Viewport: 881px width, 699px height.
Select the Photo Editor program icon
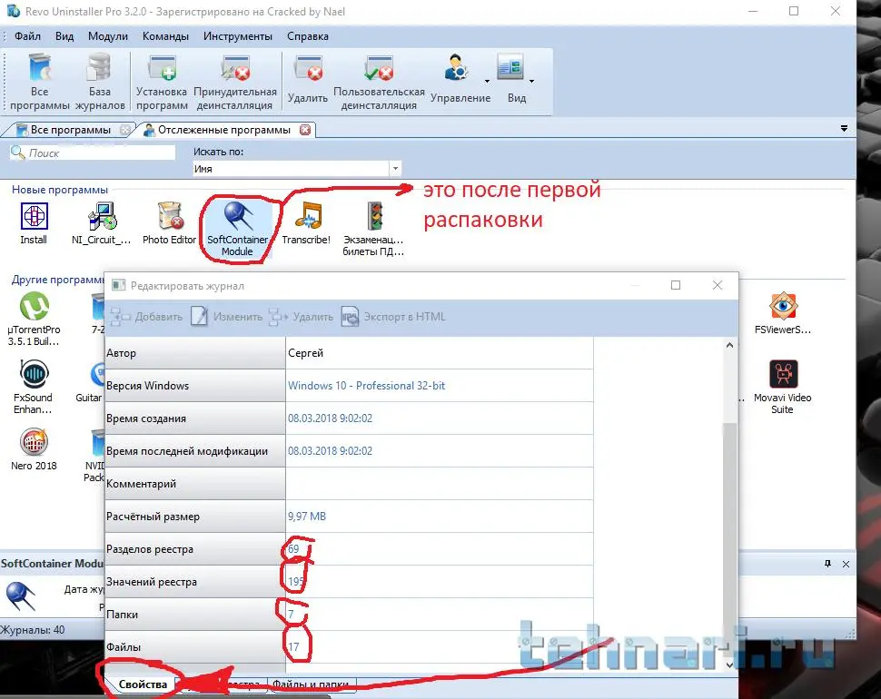pos(169,223)
